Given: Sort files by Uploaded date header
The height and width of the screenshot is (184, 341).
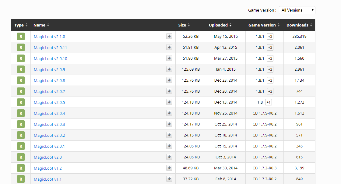Looking at the screenshot, I should click(220, 25).
